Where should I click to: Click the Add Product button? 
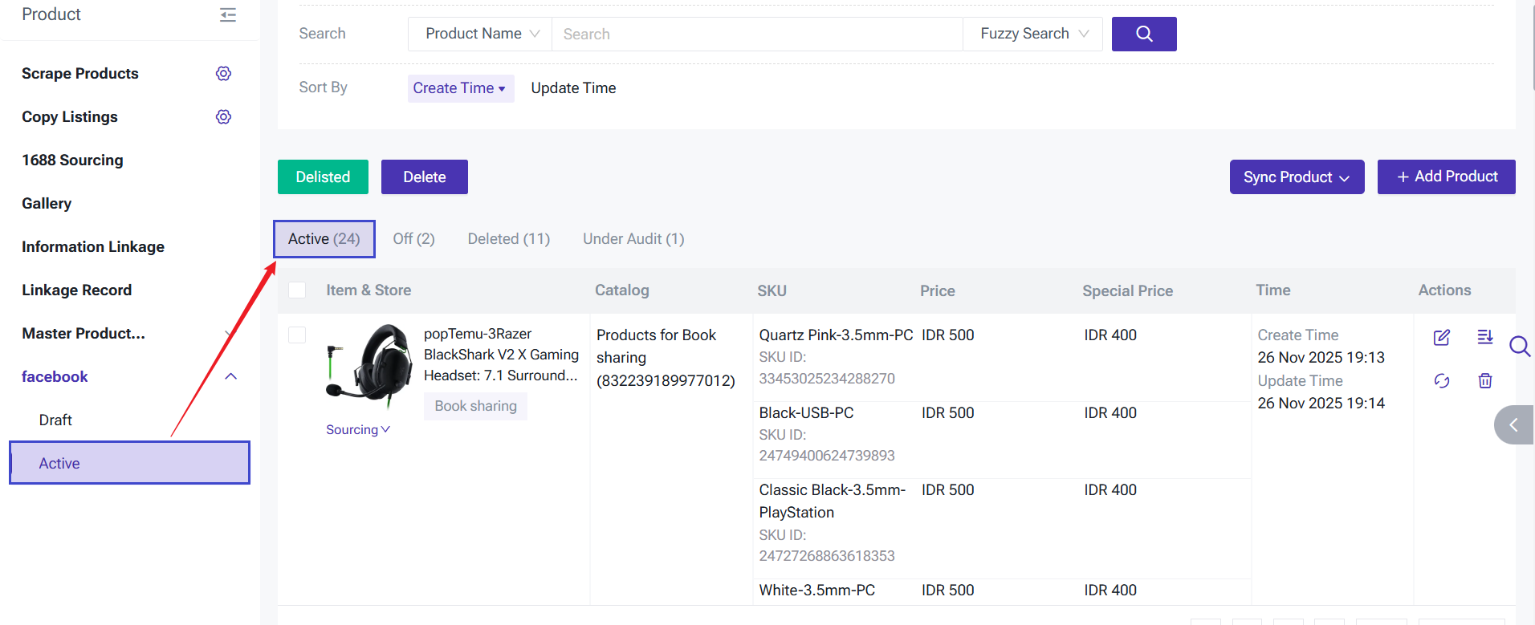coord(1446,177)
